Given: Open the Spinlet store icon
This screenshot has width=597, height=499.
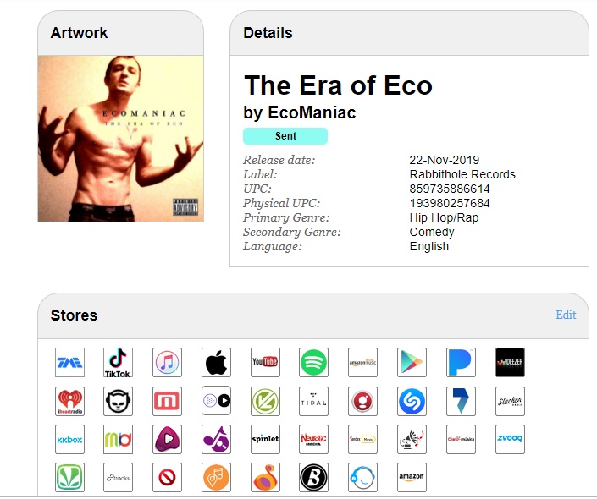Looking at the screenshot, I should (265, 440).
